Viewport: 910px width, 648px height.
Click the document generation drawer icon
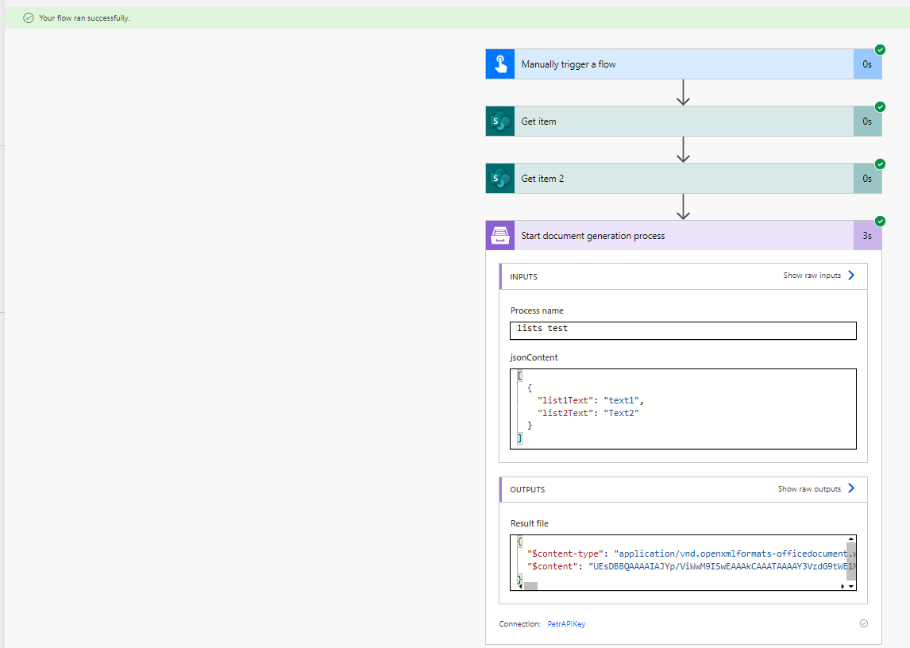[x=500, y=236]
